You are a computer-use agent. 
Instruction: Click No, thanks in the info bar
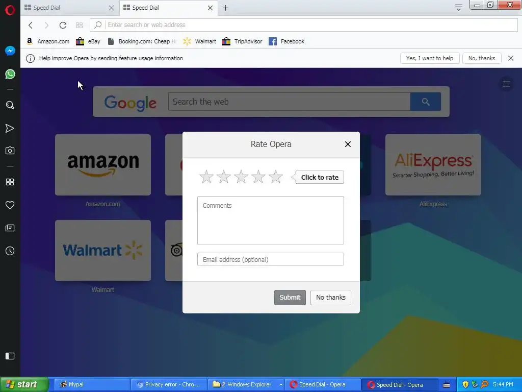482,58
